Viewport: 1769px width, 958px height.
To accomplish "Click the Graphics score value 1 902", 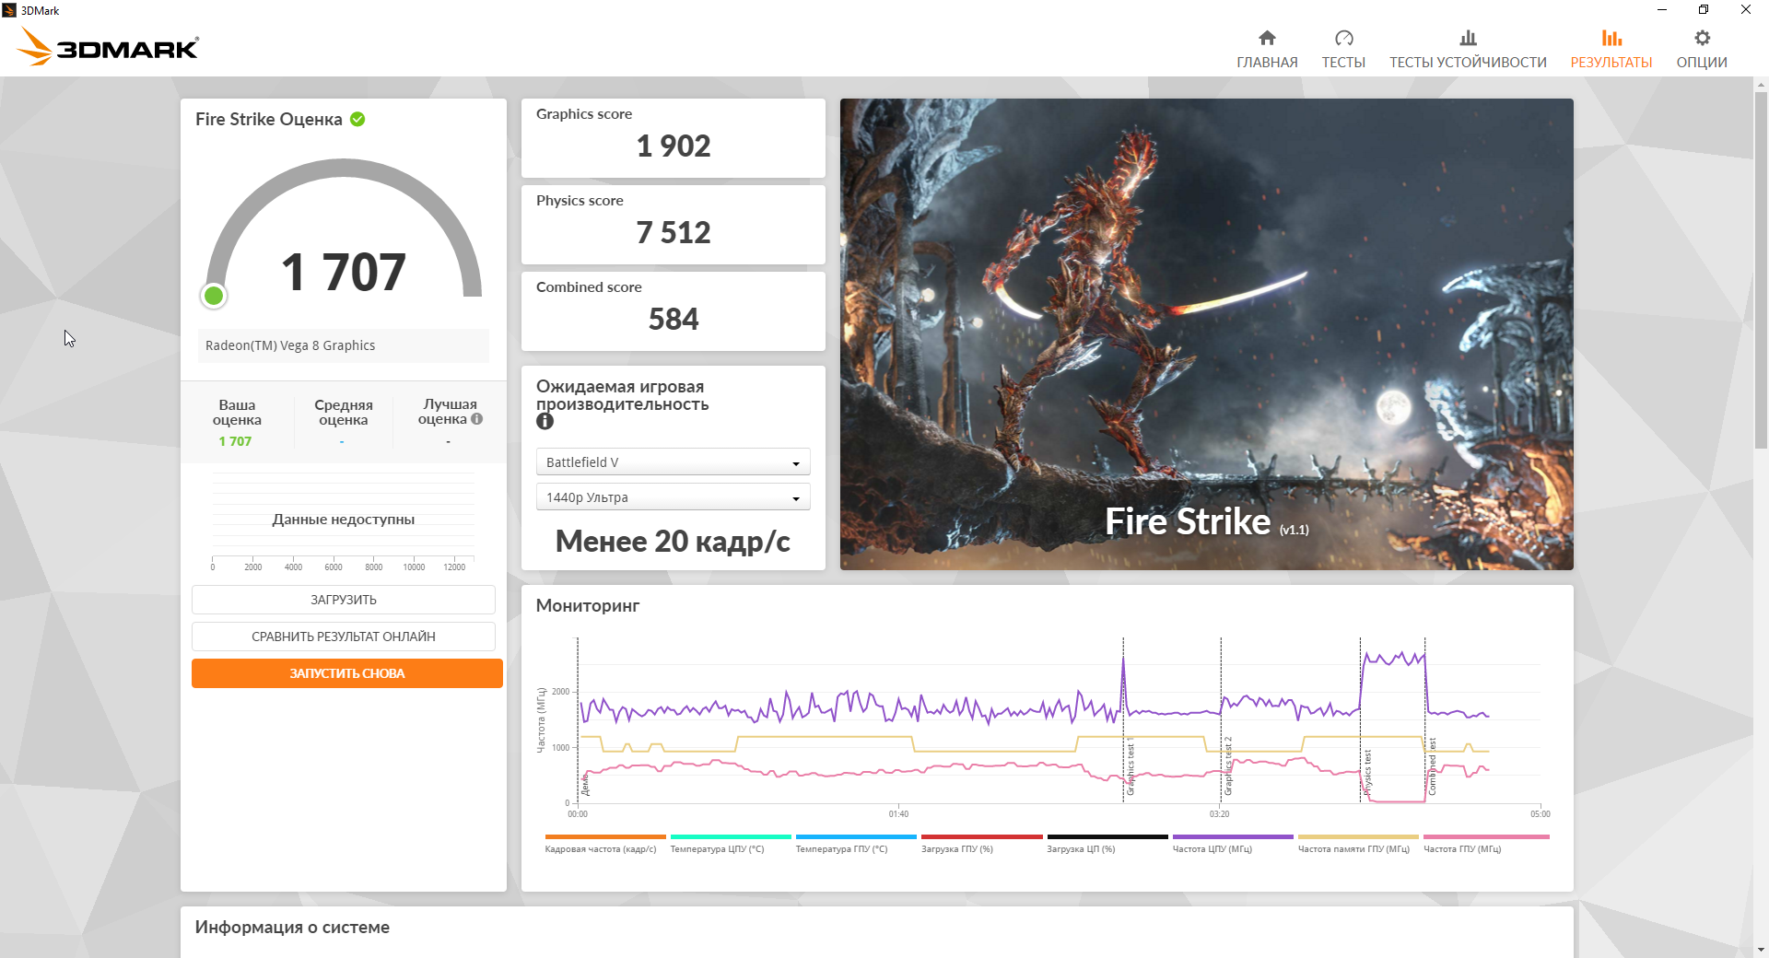I will point(674,146).
